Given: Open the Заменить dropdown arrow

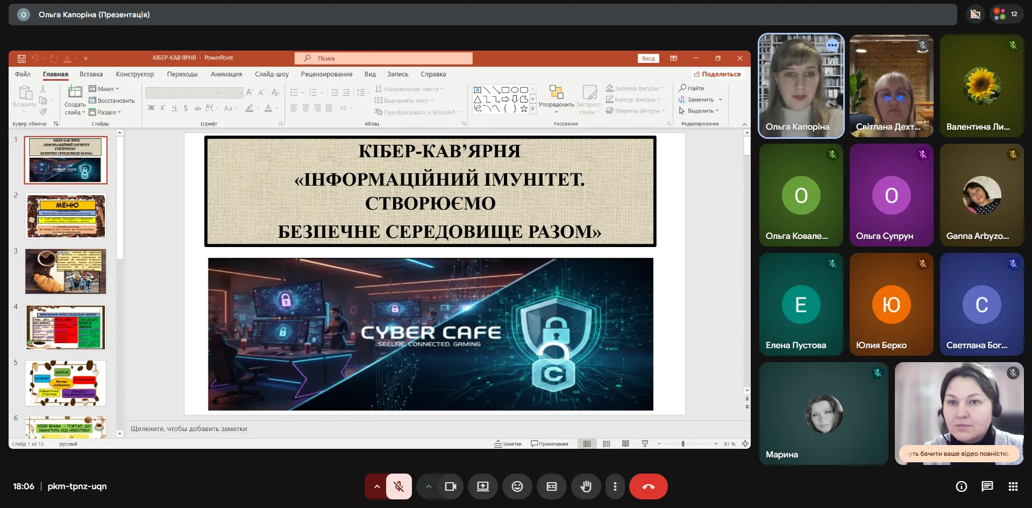Looking at the screenshot, I should (721, 100).
